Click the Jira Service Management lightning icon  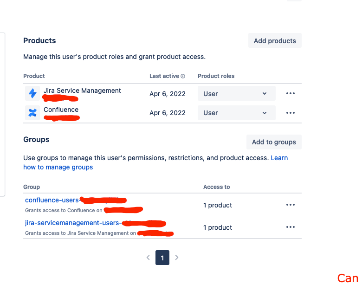pos(32,94)
